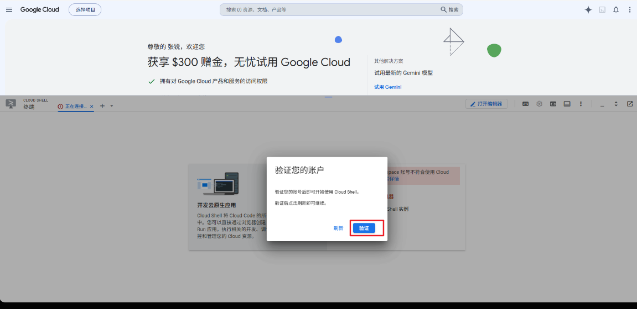Add a new terminal tab

pos(102,106)
